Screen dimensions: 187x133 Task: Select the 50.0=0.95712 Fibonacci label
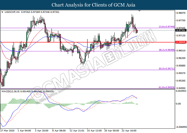point(167,69)
